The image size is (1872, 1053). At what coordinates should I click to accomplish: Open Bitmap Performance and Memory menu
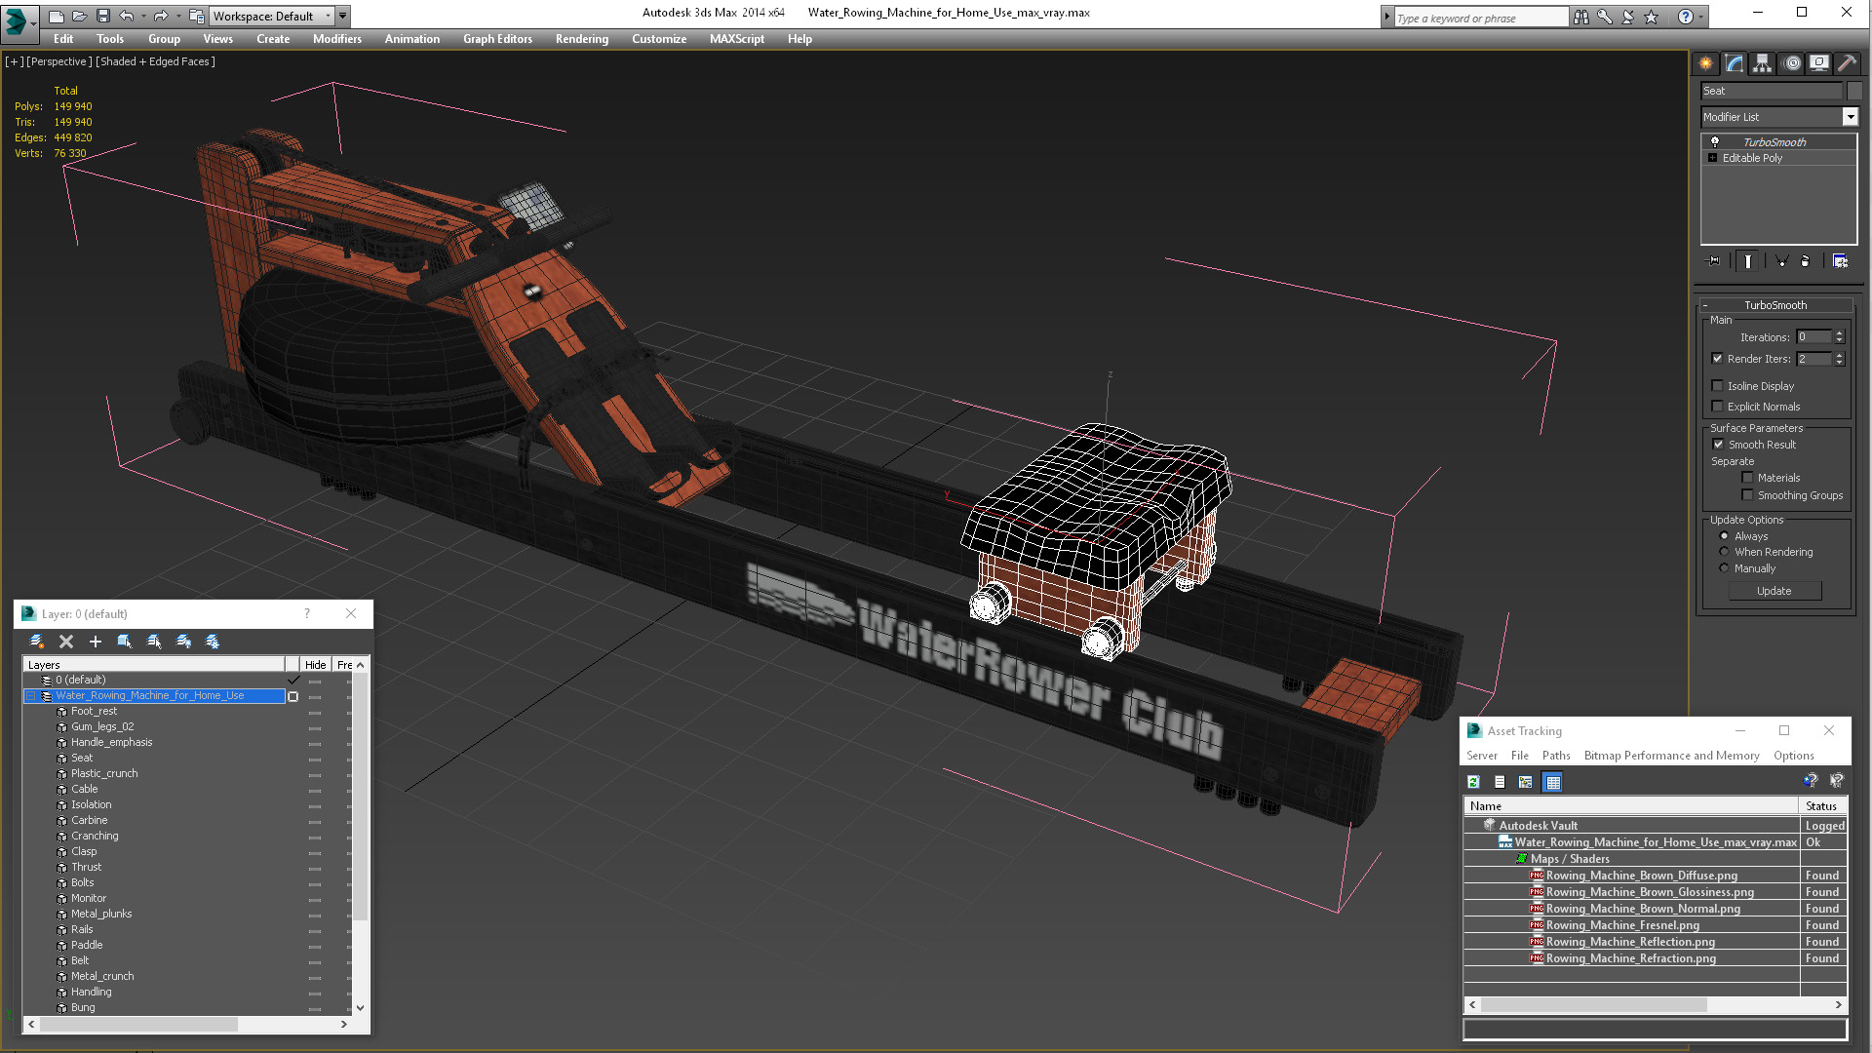point(1671,756)
